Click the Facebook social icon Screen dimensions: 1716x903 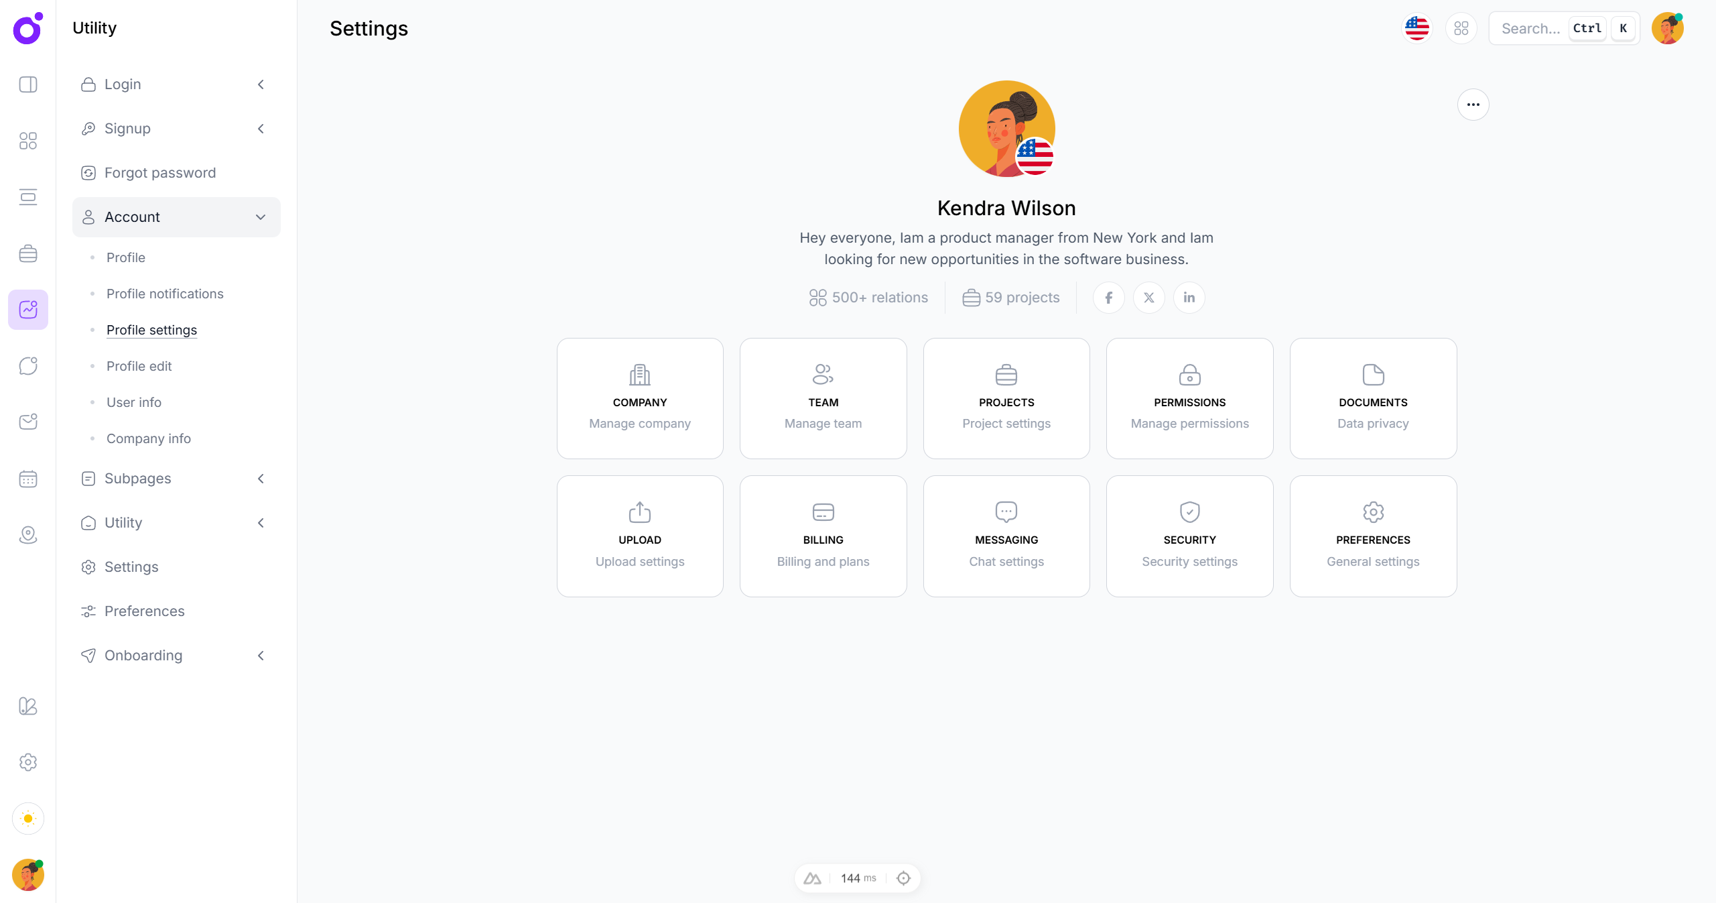(1108, 298)
